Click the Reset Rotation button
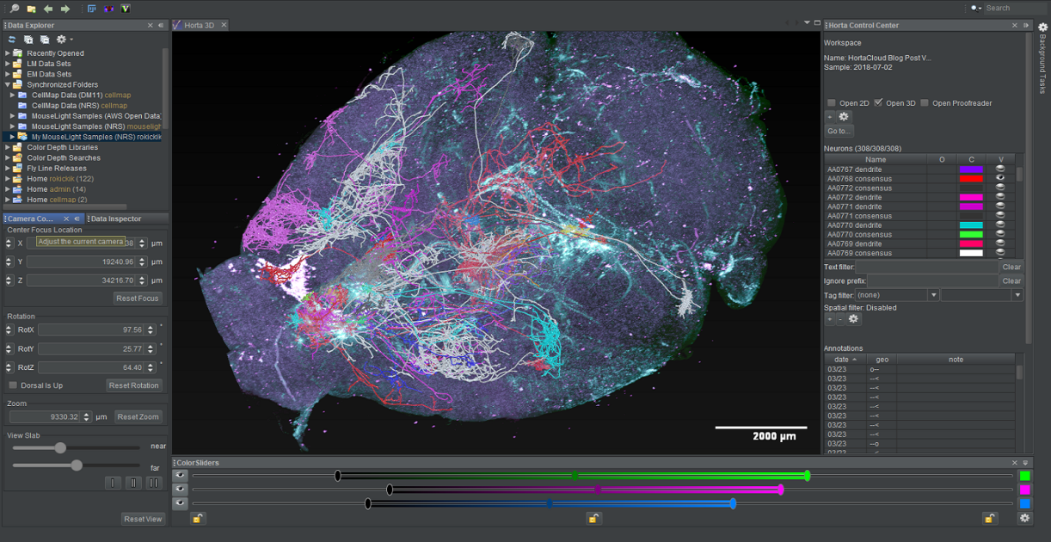 tap(133, 385)
